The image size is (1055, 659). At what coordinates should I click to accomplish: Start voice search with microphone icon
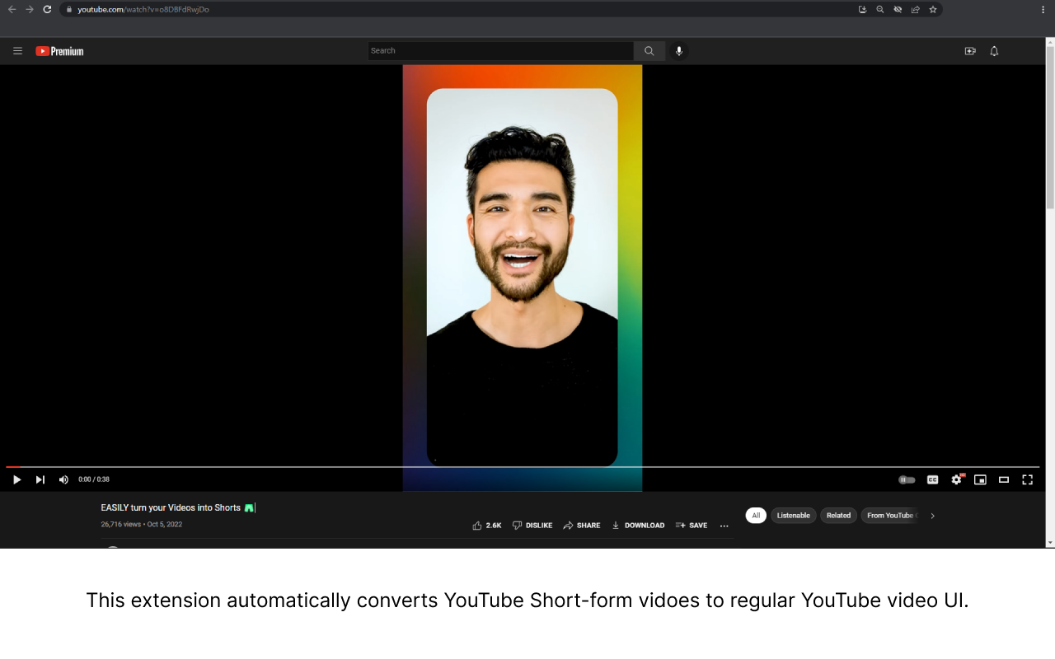(679, 51)
